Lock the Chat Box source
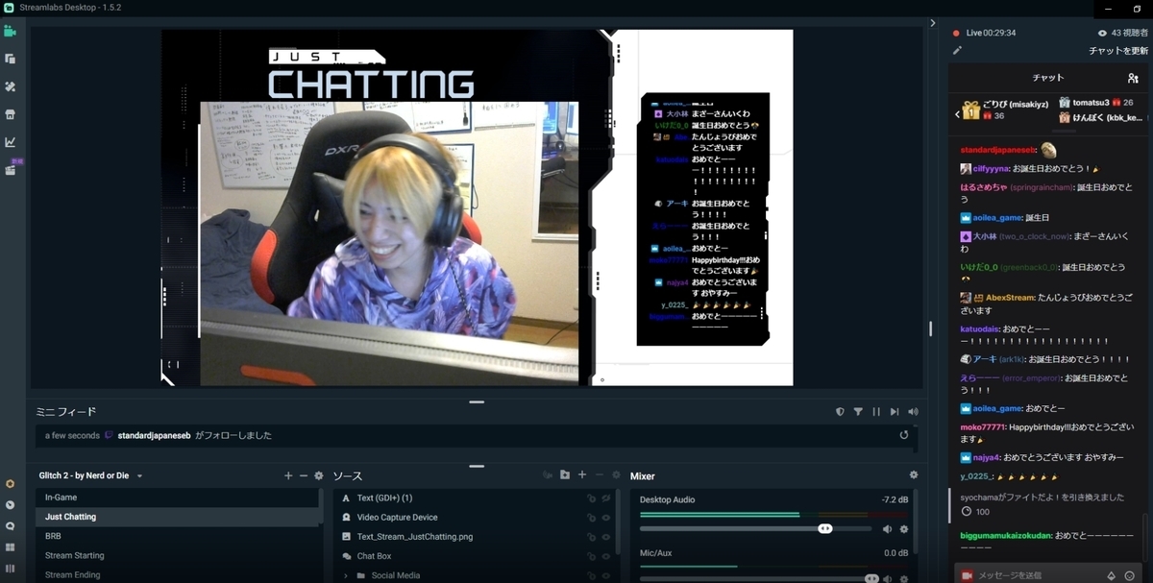The width and height of the screenshot is (1153, 583). (592, 556)
